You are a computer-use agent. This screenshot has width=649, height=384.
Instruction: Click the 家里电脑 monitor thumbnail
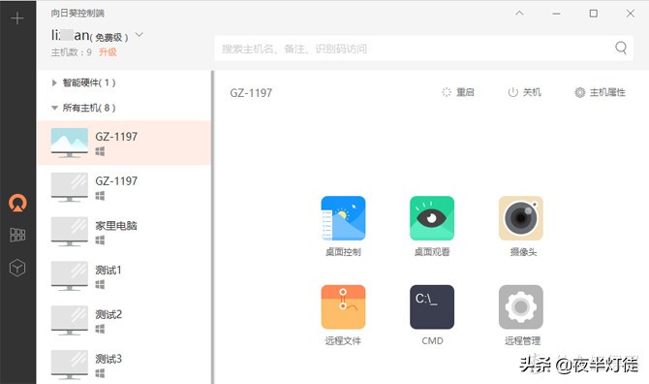coord(70,231)
